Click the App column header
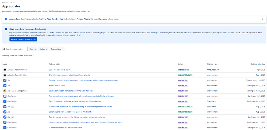The width and height of the screenshot is (267, 130). (5, 64)
